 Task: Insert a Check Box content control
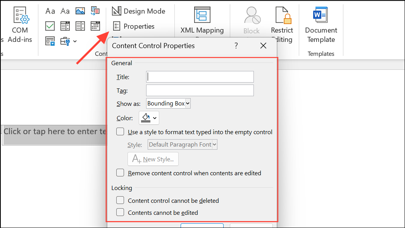tap(50, 26)
